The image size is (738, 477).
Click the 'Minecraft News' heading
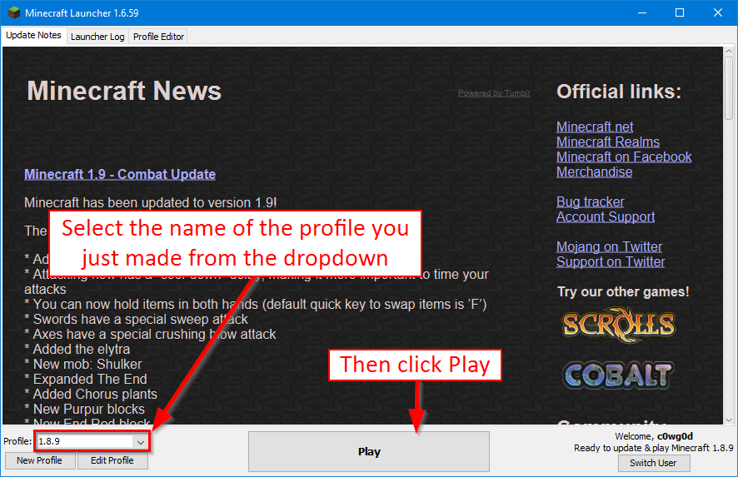(124, 90)
